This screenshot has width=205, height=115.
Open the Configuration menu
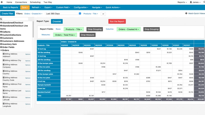tap(81, 7)
